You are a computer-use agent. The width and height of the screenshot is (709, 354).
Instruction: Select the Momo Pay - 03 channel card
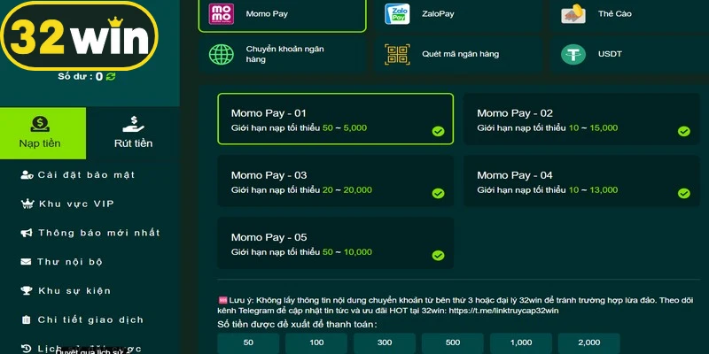coord(336,181)
